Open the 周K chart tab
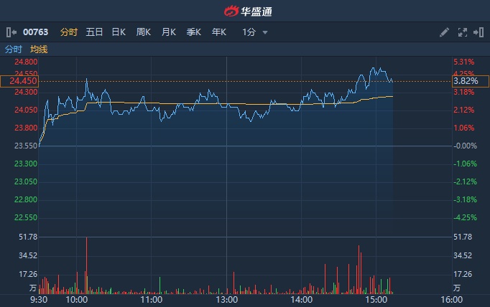The image size is (490, 307). coord(144,32)
